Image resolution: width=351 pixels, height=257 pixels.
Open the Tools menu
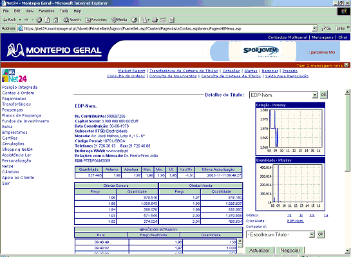click(64, 11)
